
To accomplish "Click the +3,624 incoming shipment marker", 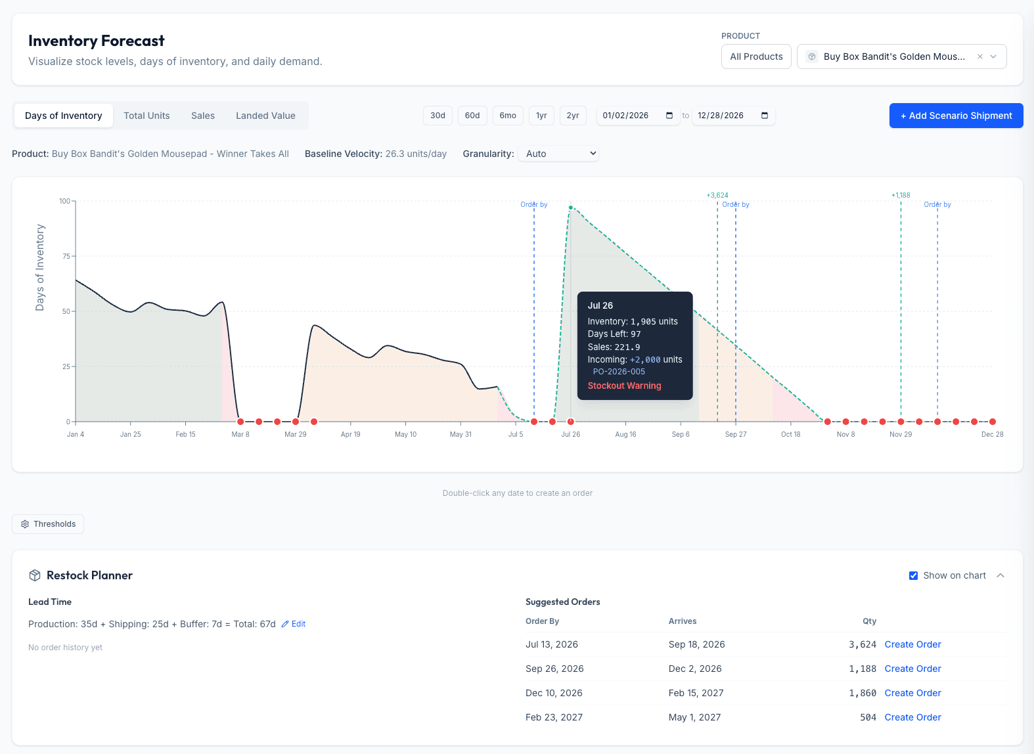I will (x=717, y=195).
